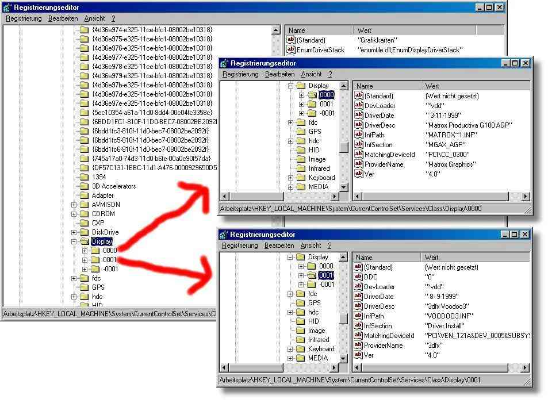Expand the 0000 subkey in main window
The height and width of the screenshot is (403, 548).
click(x=85, y=251)
